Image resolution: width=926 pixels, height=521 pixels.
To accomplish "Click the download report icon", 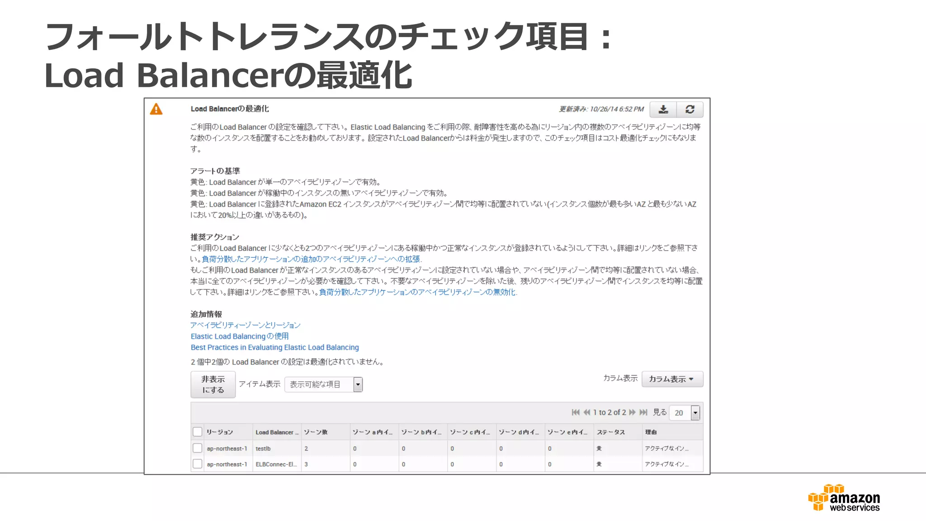I will click(x=663, y=109).
